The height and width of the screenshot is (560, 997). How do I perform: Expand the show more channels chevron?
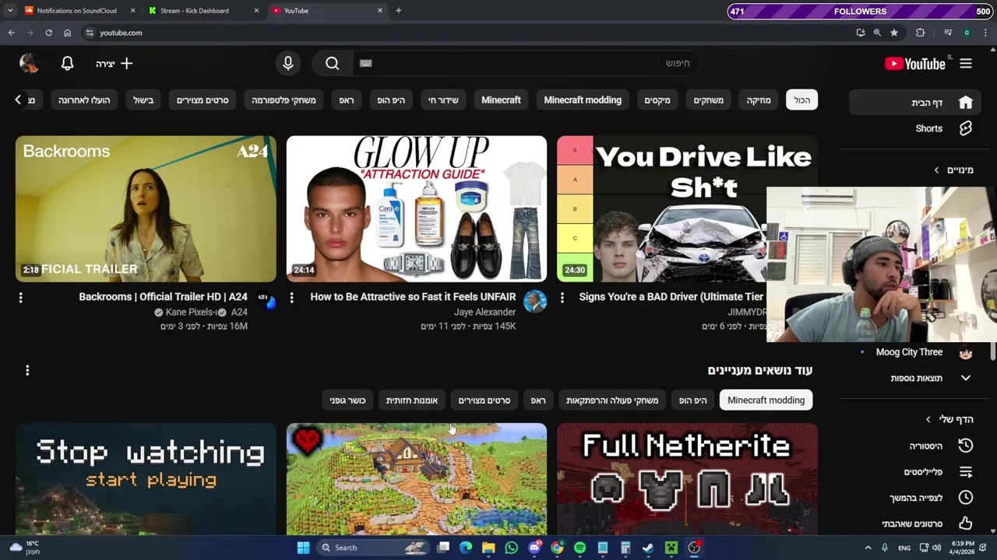point(966,378)
